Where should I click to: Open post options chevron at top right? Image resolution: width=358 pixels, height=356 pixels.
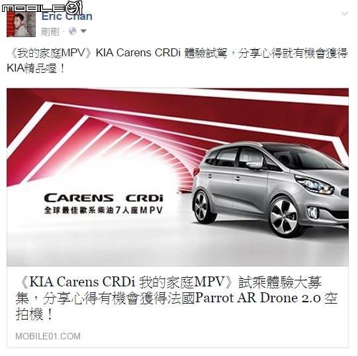[345, 14]
